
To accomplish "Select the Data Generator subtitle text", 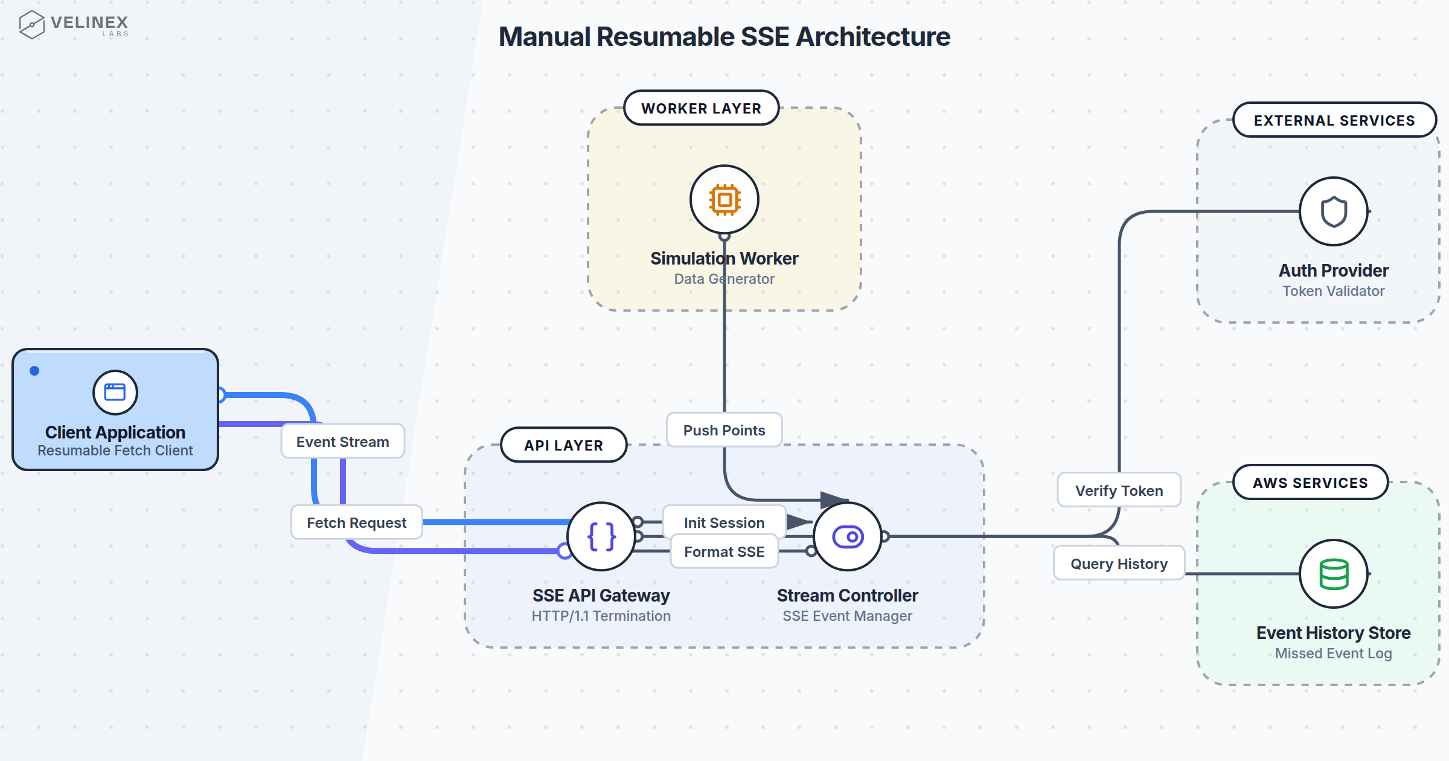I will (724, 279).
